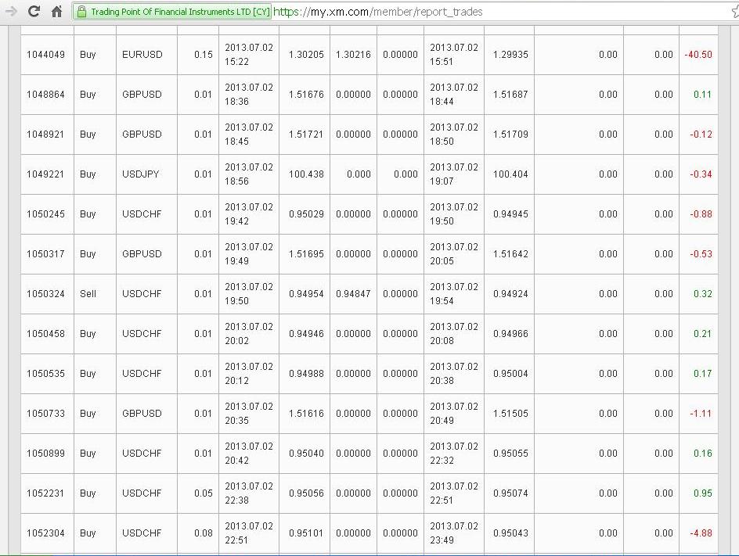The image size is (739, 556).
Task: Select order number 1050899
Action: click(45, 454)
